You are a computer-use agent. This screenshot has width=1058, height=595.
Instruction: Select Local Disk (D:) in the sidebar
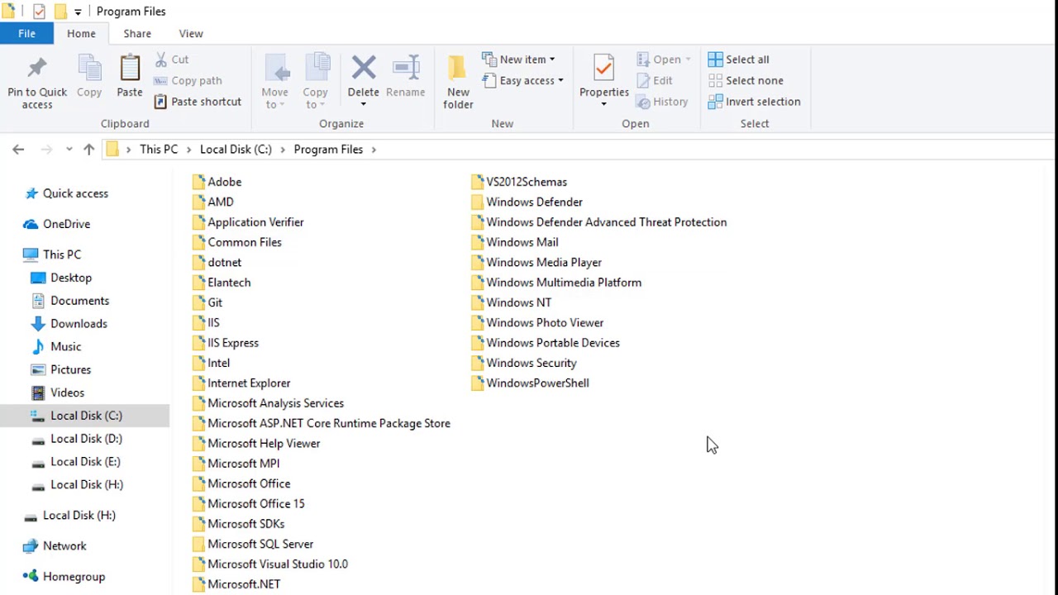click(x=77, y=439)
